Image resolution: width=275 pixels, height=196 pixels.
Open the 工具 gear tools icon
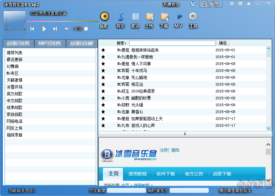click(193, 16)
